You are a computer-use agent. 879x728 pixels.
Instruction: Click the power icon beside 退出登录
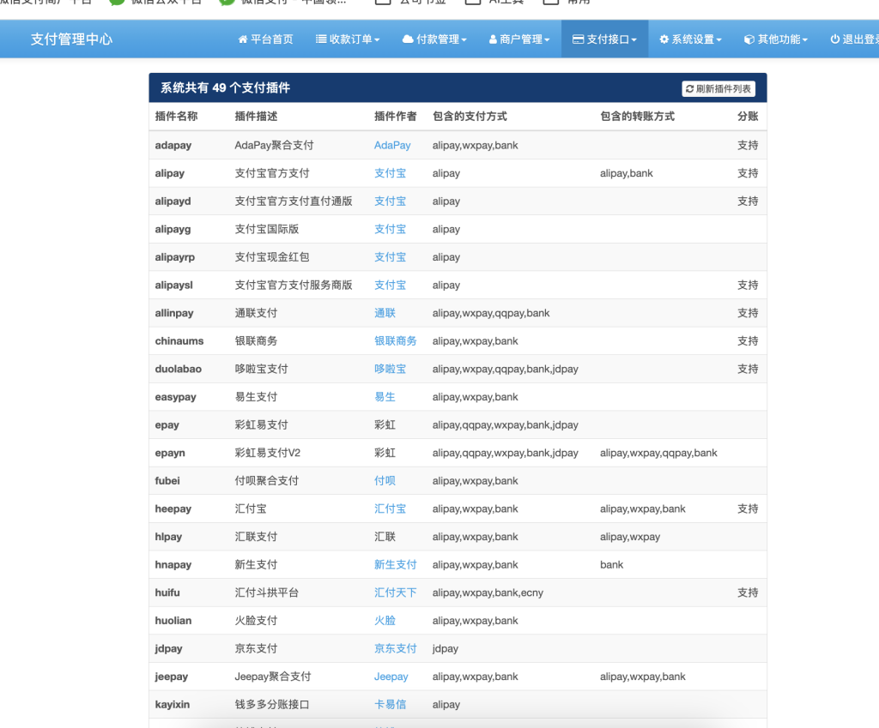(x=835, y=39)
